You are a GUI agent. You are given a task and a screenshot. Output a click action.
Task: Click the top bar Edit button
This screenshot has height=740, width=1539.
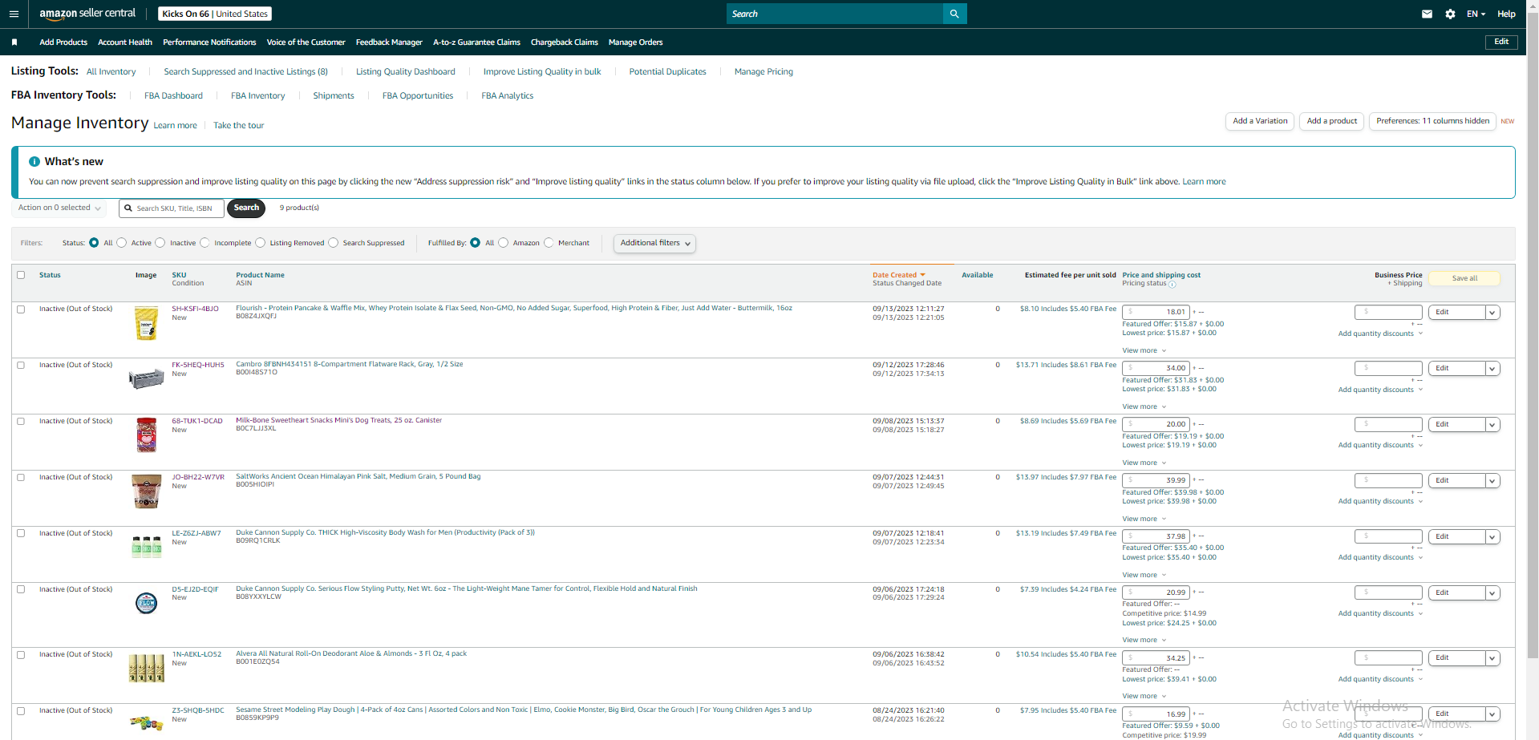point(1501,42)
